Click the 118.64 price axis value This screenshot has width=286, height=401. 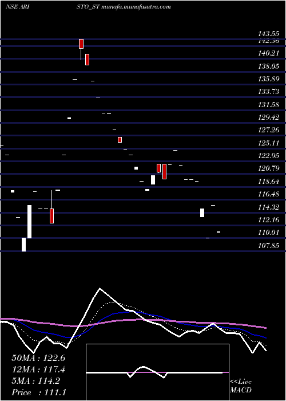click(x=269, y=182)
